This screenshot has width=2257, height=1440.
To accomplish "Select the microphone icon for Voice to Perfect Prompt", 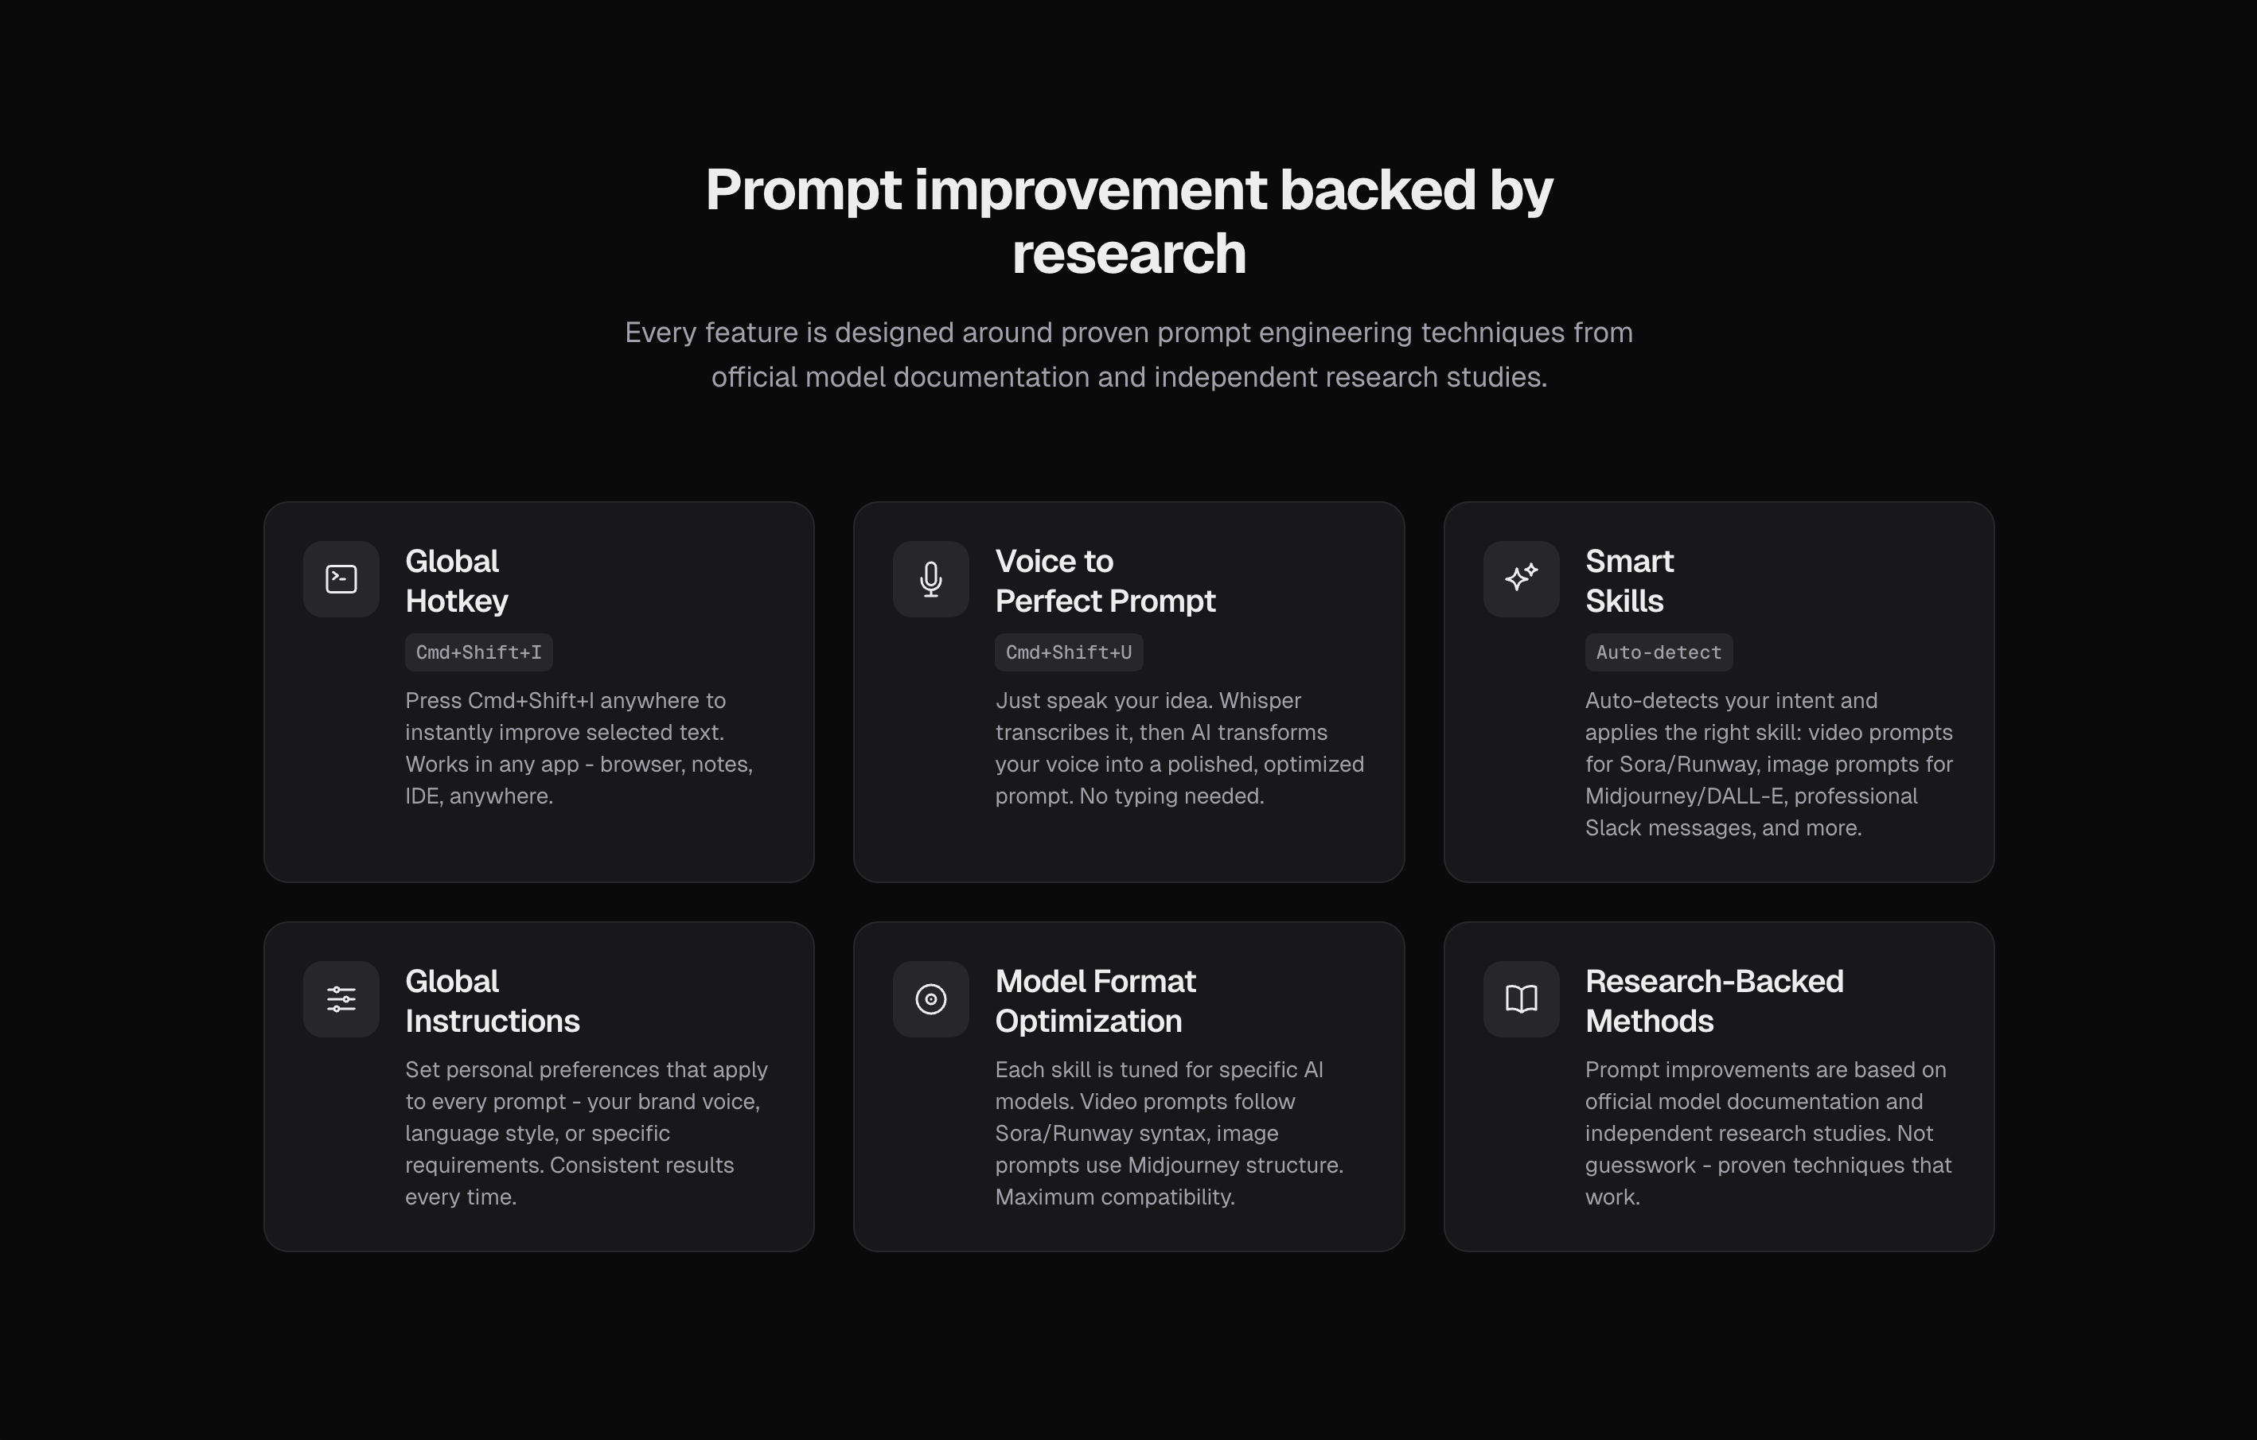I will click(930, 579).
